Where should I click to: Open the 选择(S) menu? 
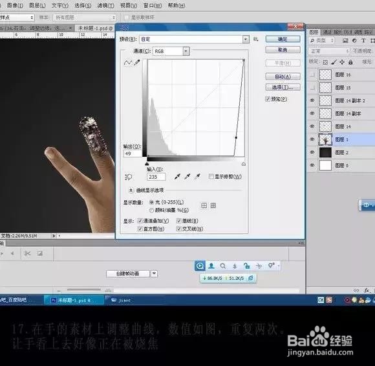click(x=83, y=5)
